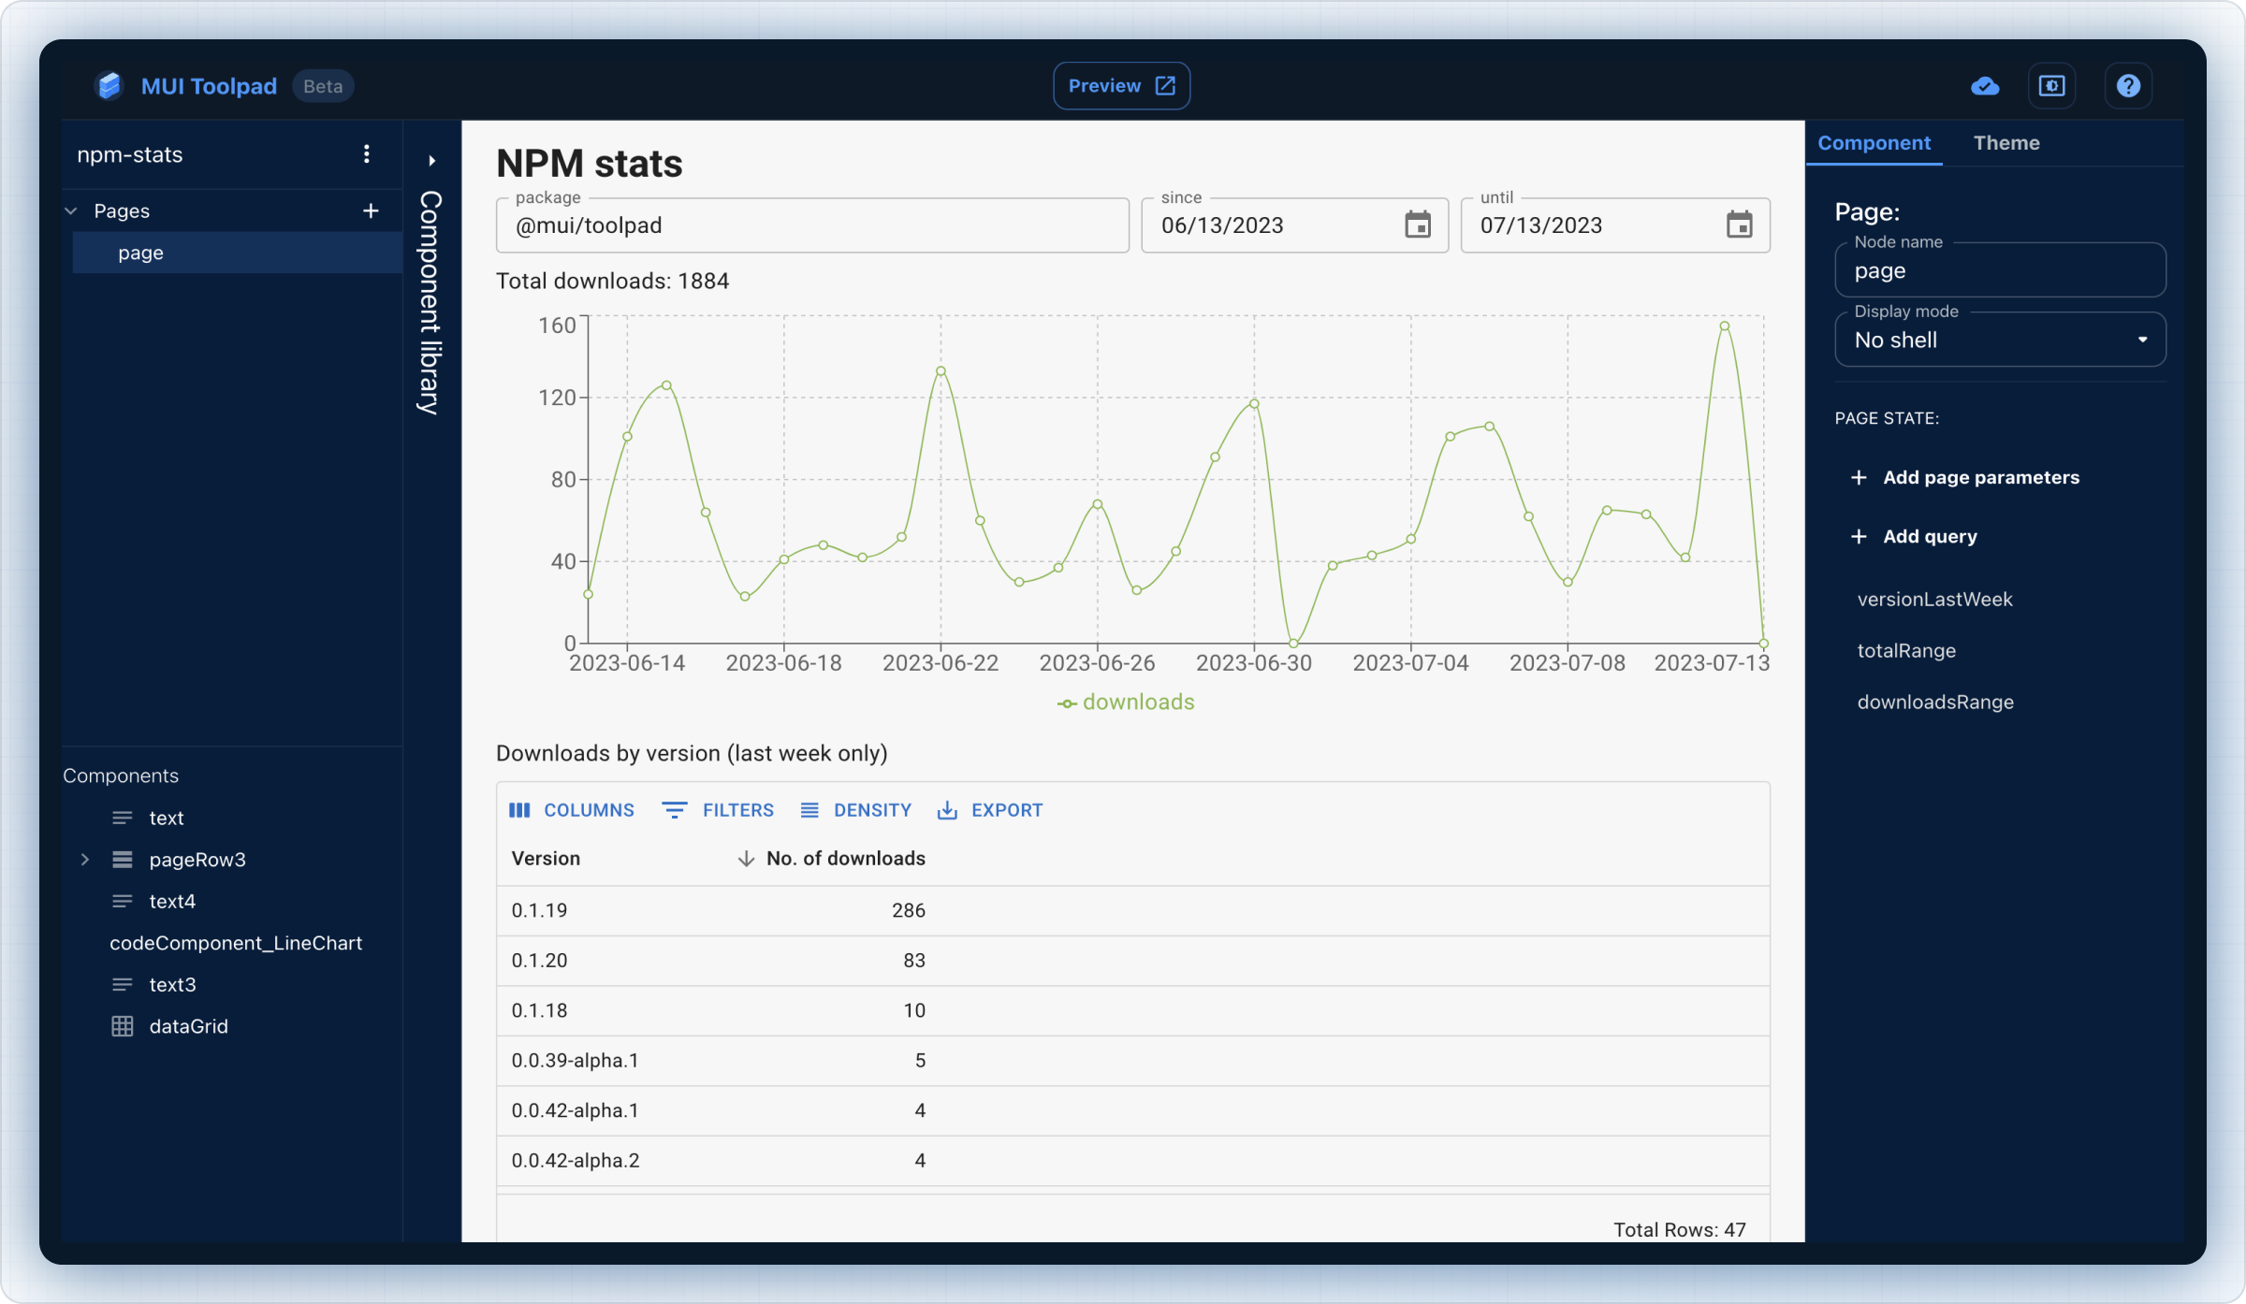Click the text component icon in Components list
The width and height of the screenshot is (2246, 1304).
coord(123,817)
